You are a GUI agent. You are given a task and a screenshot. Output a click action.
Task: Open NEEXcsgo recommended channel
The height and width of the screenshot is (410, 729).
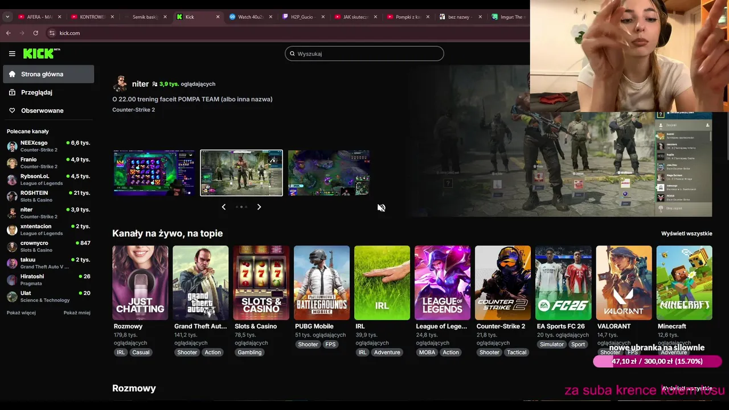(48, 146)
